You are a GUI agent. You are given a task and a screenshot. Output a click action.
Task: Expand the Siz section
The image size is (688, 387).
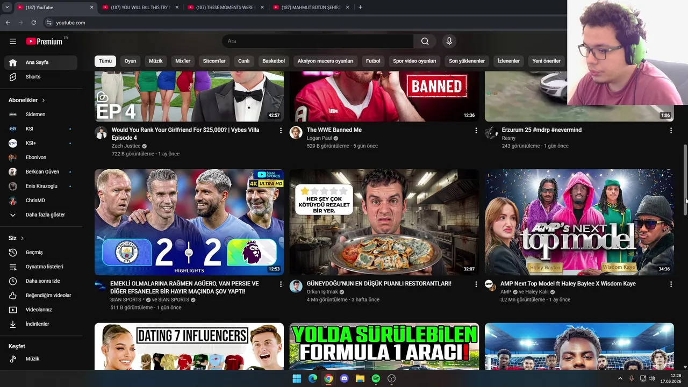[x=16, y=238]
